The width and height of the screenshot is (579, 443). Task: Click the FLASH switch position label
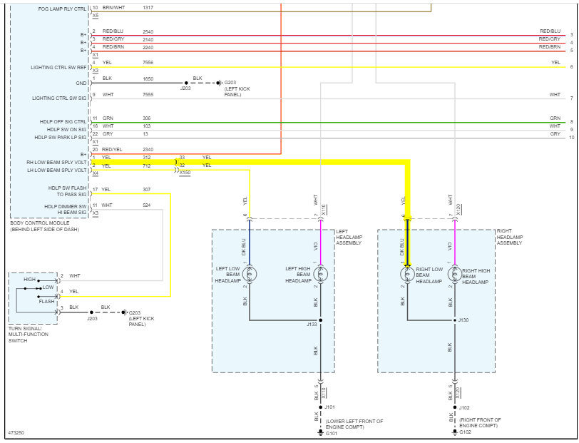[46, 302]
